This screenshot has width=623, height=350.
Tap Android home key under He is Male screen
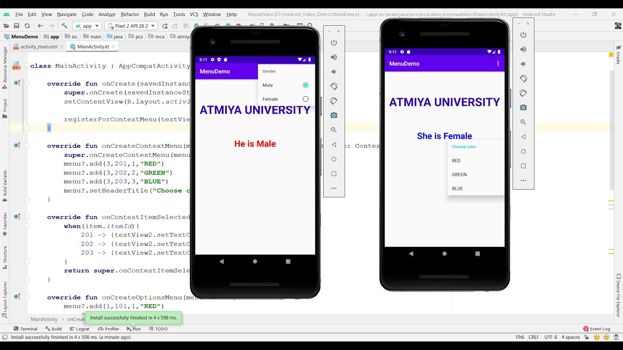[255, 262]
